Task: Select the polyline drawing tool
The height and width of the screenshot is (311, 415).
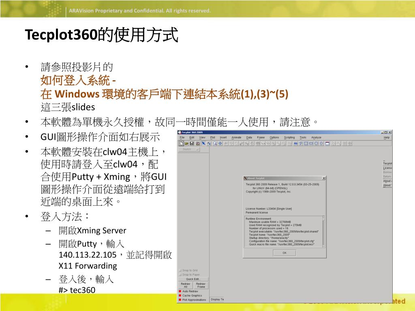Action: (x=301, y=143)
